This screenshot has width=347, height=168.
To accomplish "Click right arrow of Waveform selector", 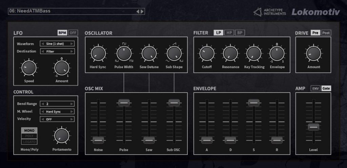I will (72, 44).
